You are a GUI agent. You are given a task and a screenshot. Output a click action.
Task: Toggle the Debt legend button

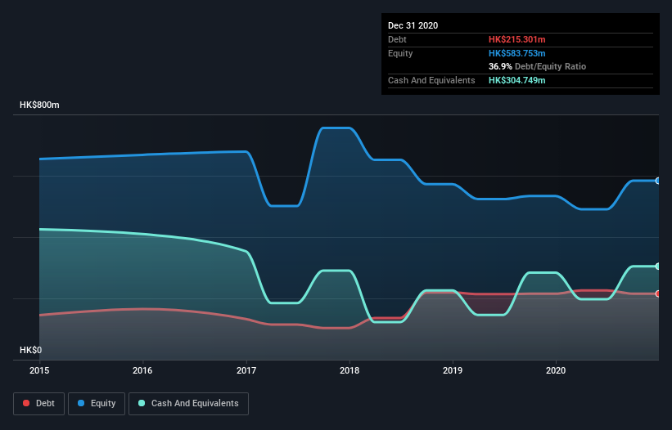39,404
